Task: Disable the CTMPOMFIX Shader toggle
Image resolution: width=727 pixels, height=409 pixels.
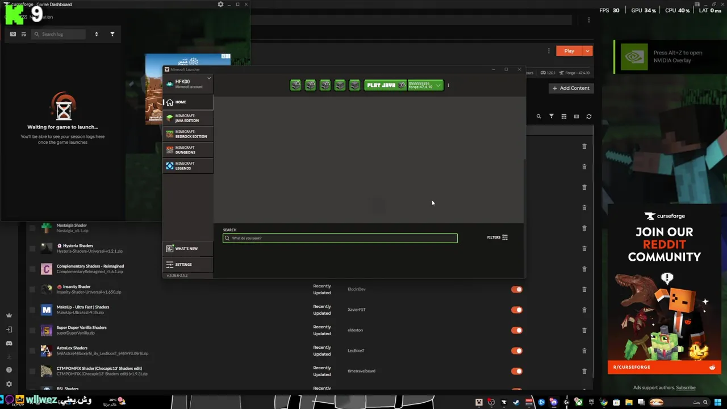Action: point(517,372)
